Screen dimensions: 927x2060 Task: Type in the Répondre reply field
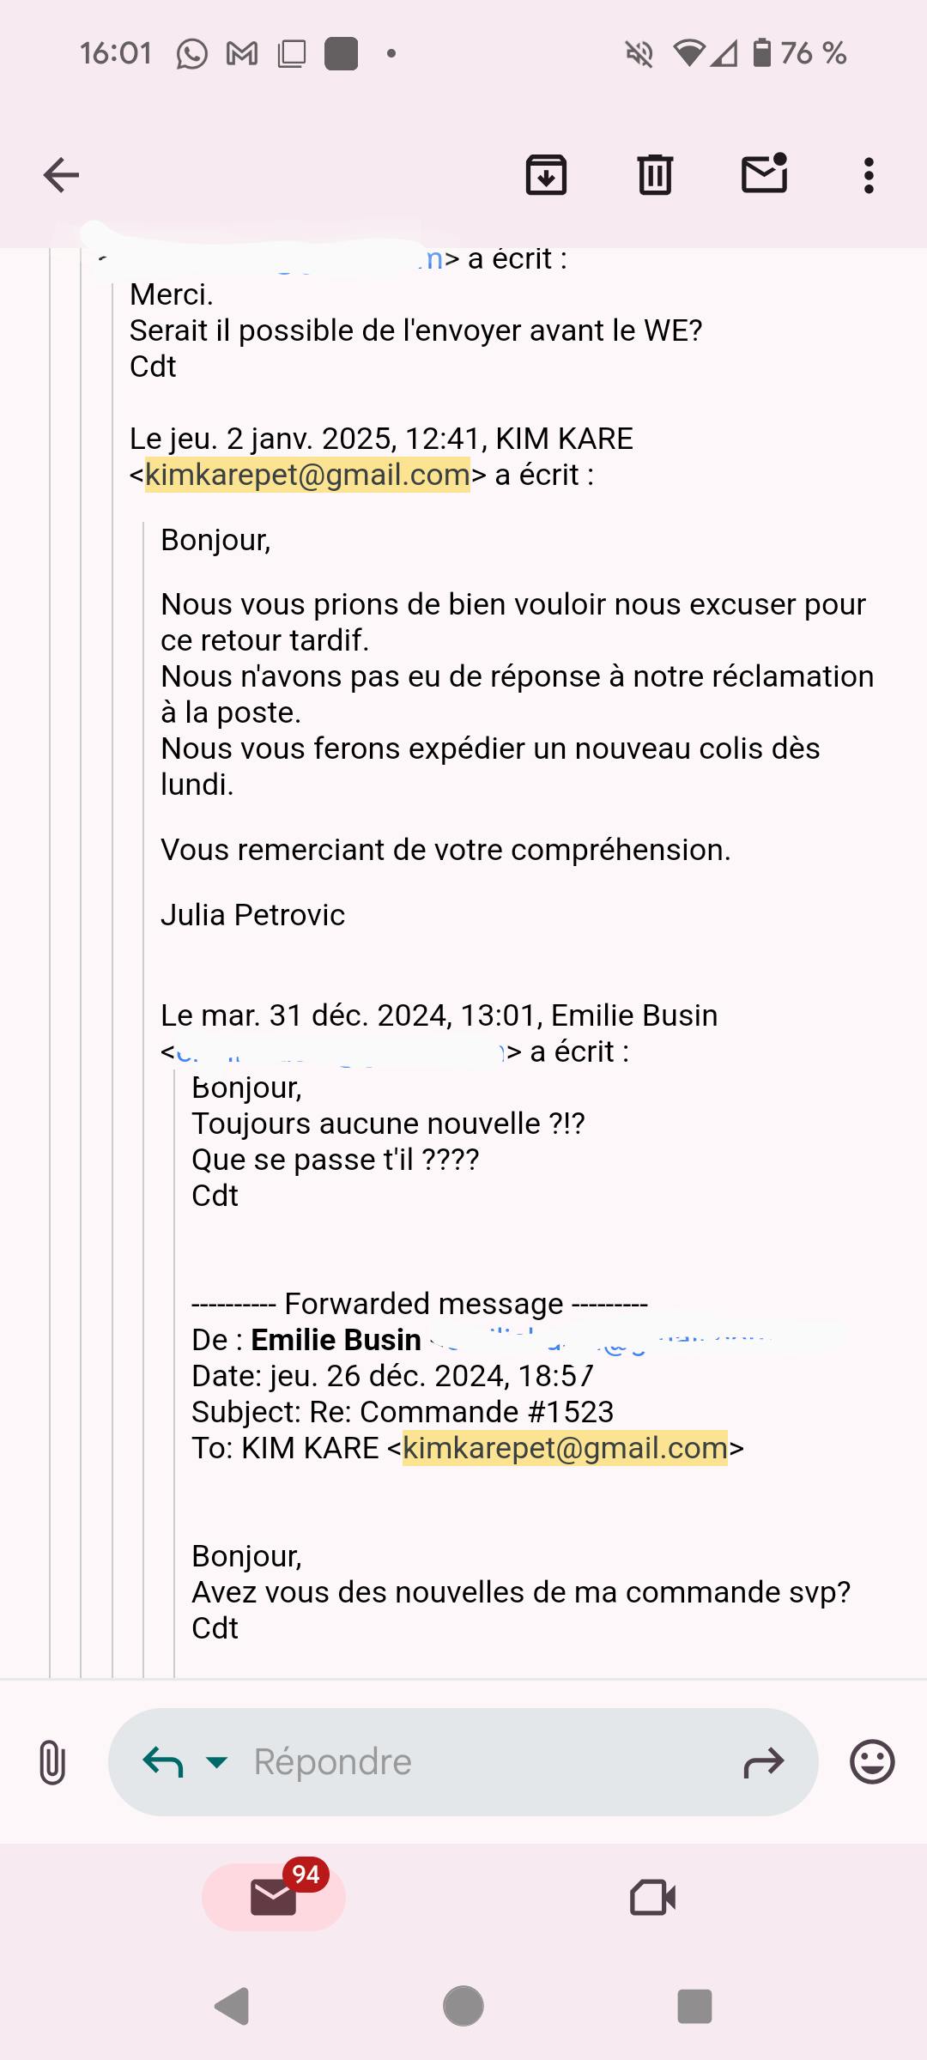click(x=481, y=1762)
